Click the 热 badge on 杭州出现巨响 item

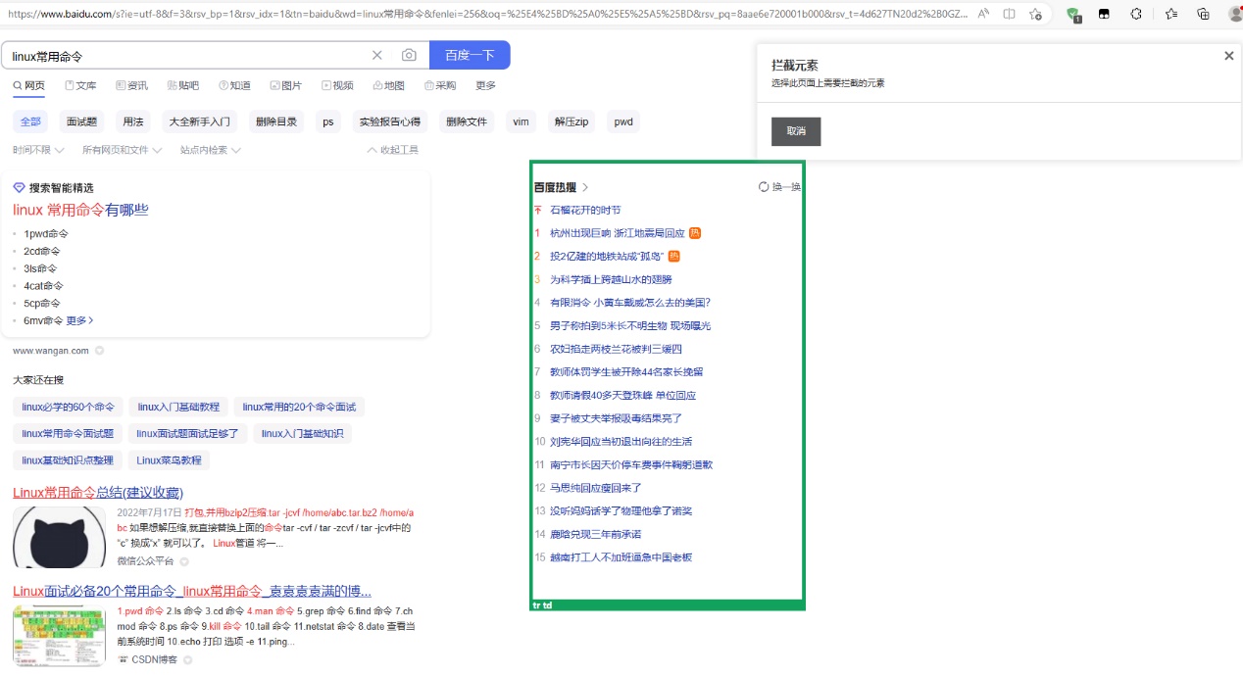click(695, 233)
